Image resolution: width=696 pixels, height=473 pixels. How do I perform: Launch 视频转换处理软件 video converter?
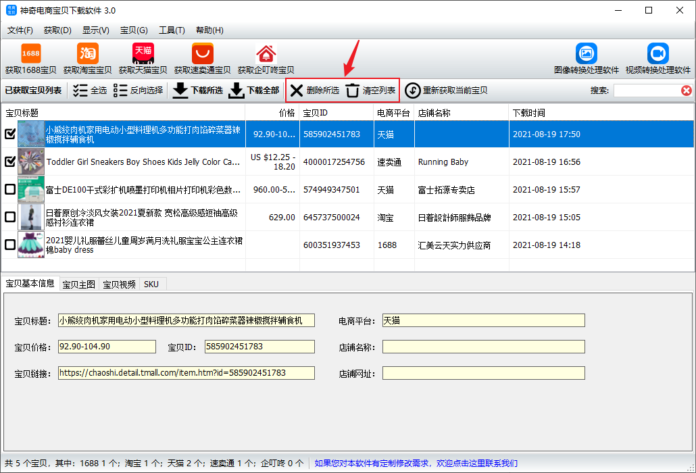point(658,53)
